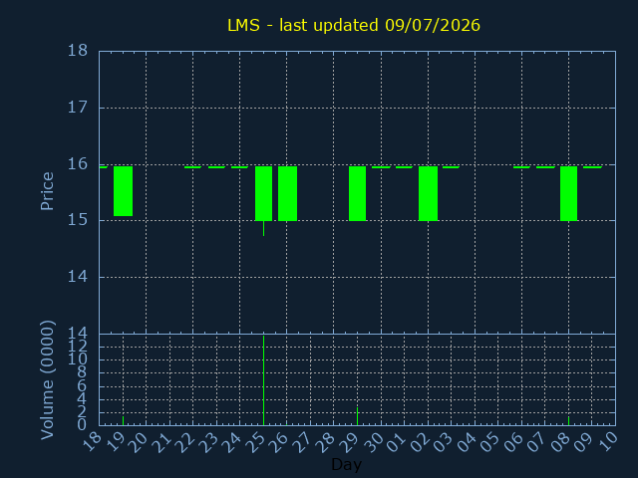
Task: Click the volume bar on day 19
Action: [123, 420]
